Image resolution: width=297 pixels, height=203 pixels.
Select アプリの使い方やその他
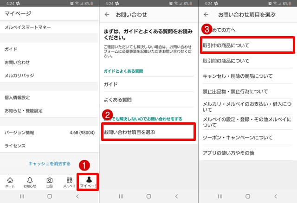click(x=247, y=152)
